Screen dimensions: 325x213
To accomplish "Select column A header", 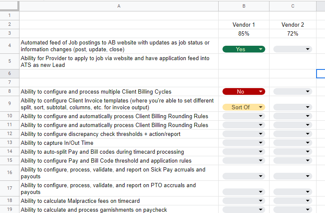I will pyautogui.click(x=119, y=6).
